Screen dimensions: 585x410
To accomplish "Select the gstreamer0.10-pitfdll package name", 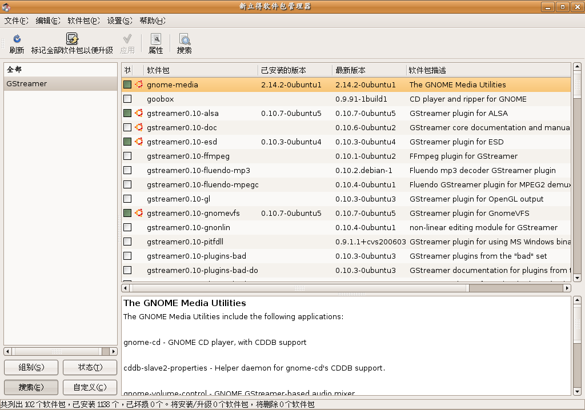I will (x=185, y=242).
